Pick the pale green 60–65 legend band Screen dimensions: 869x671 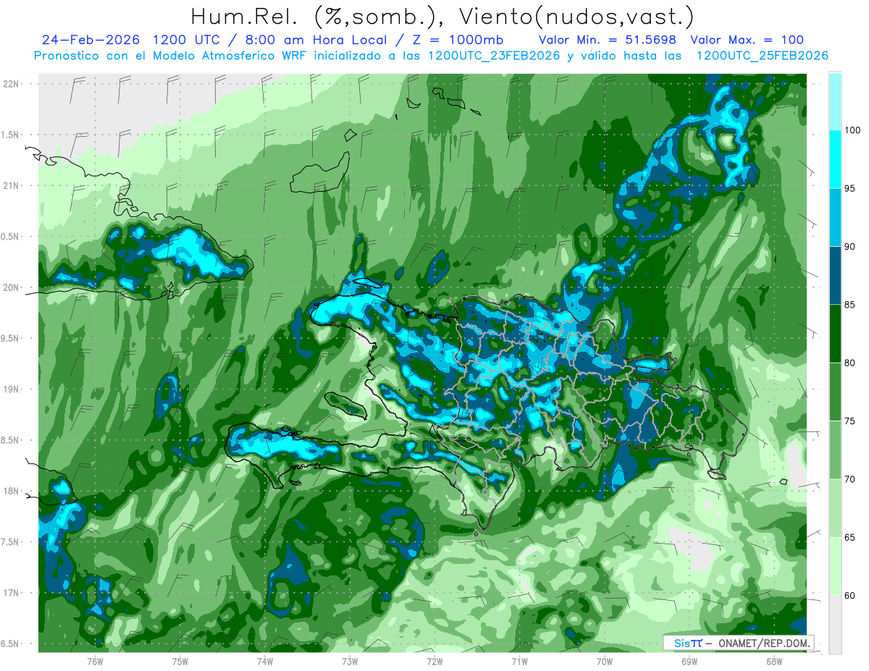pyautogui.click(x=835, y=566)
